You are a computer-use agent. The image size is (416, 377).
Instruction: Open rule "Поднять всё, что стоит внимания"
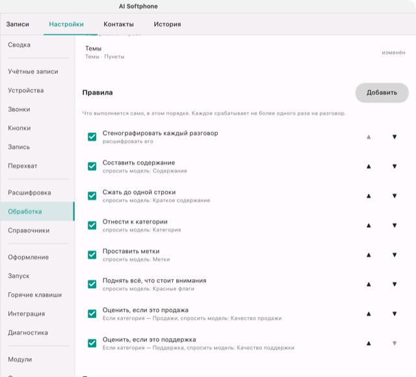click(155, 284)
